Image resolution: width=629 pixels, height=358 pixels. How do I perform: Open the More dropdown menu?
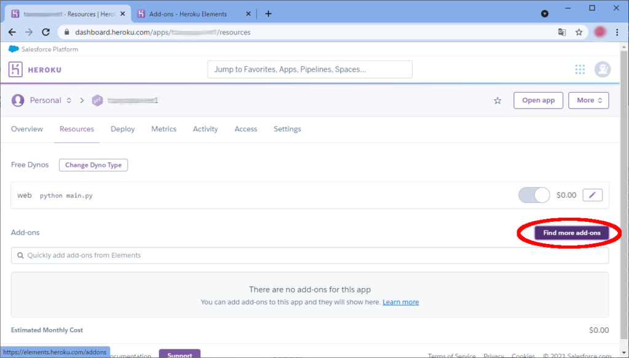(x=588, y=101)
